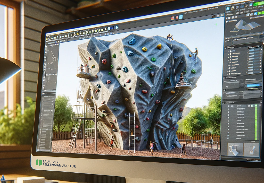Image resolution: width=264 pixels, height=183 pixels.
Task: Click the blue highlighted field in middle panel
Action: pyautogui.click(x=253, y=85)
